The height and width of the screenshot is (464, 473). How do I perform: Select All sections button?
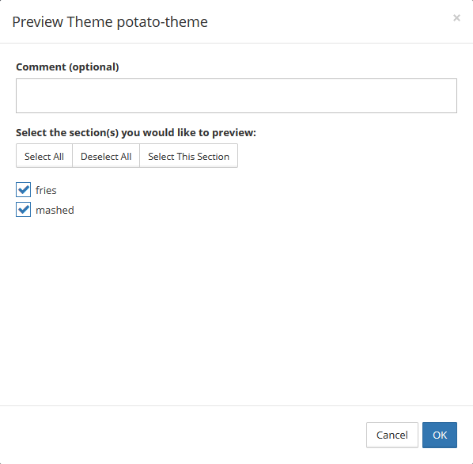[x=44, y=156]
